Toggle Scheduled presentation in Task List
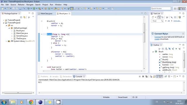 point(162,17)
